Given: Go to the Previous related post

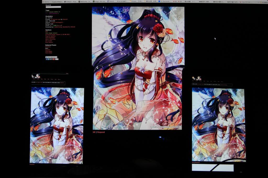Looking at the screenshot, I should click(48, 47).
